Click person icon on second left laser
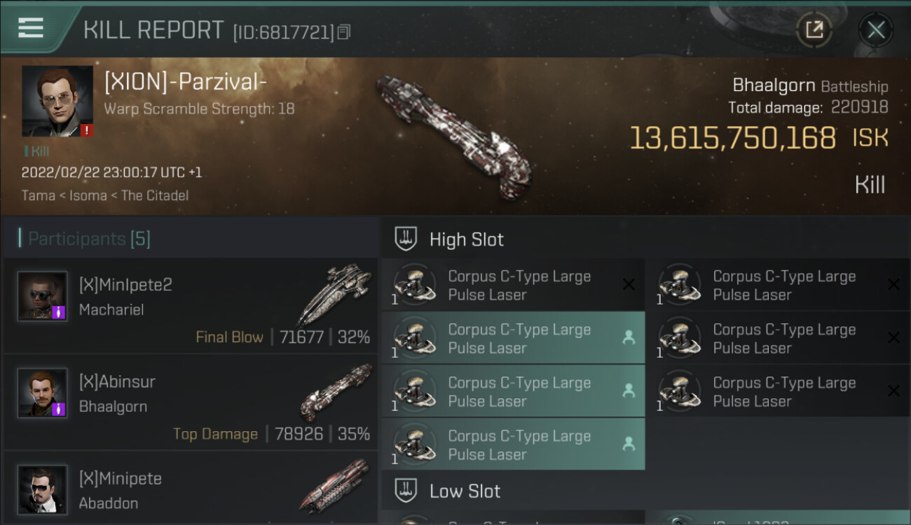Screen dimensions: 911x525 tap(629, 337)
